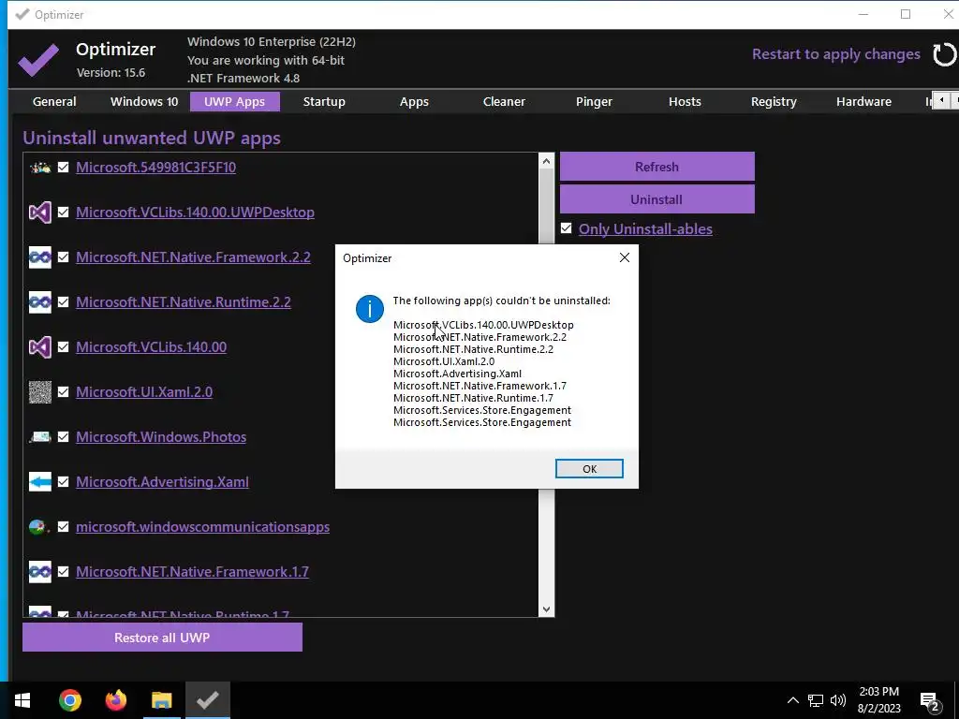Image resolution: width=959 pixels, height=719 pixels.
Task: Click the Microsoft.Advertising.Xaml arrow icon
Action: tap(40, 482)
